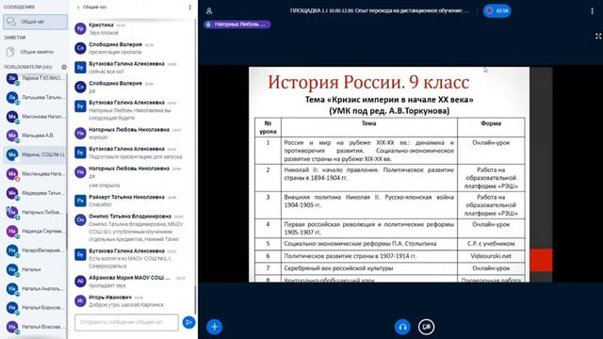The image size is (603, 339).
Task: Open Общие заметки shared notes
Action: tap(35, 52)
